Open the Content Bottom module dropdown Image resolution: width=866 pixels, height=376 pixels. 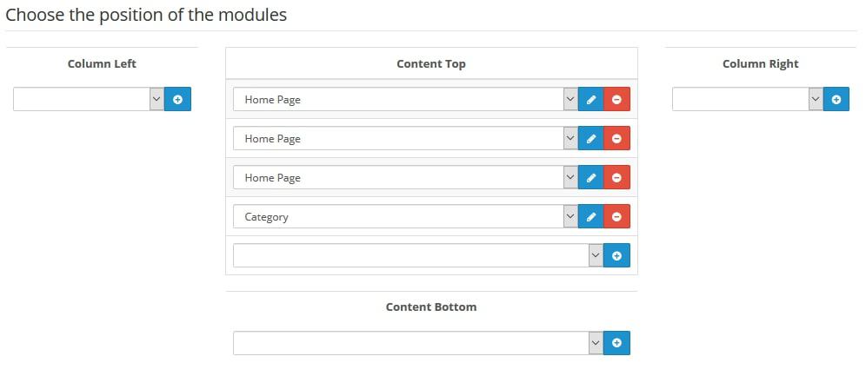coord(418,343)
